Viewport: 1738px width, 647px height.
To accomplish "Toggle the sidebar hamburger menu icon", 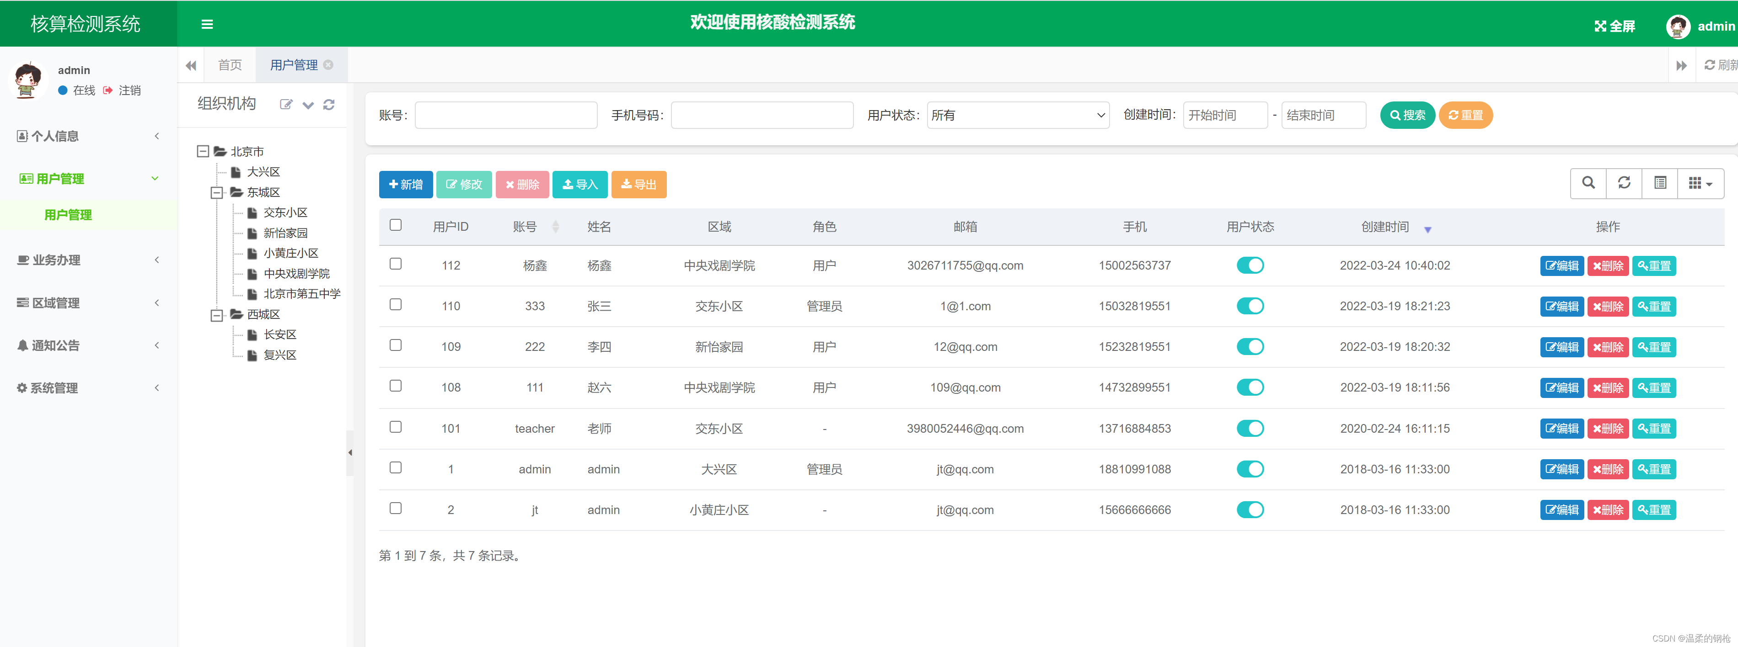I will point(207,24).
